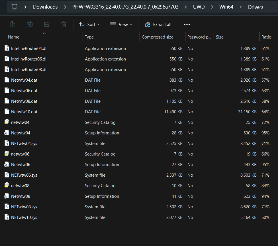
Task: Click the NETwtw10.sys system file icon
Action: coord(7,217)
